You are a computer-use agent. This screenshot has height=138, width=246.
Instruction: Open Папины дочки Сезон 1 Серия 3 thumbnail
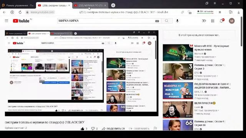tap(178, 72)
